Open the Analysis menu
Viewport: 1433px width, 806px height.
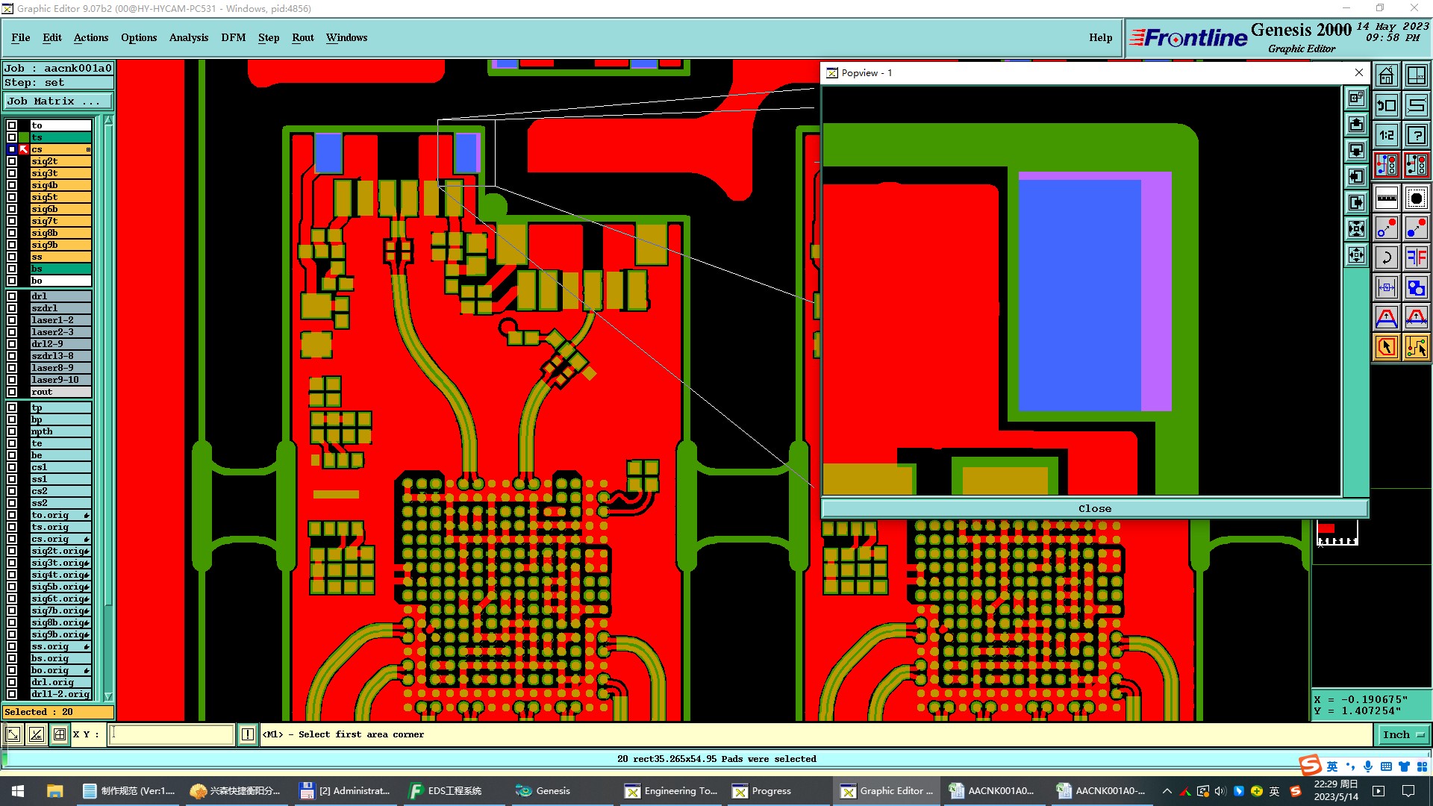[188, 37]
